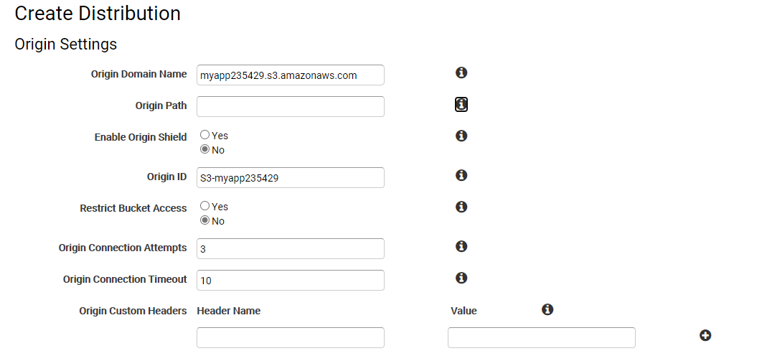The image size is (762, 361).
Task: Focus the empty Origin Path field
Action: (290, 106)
